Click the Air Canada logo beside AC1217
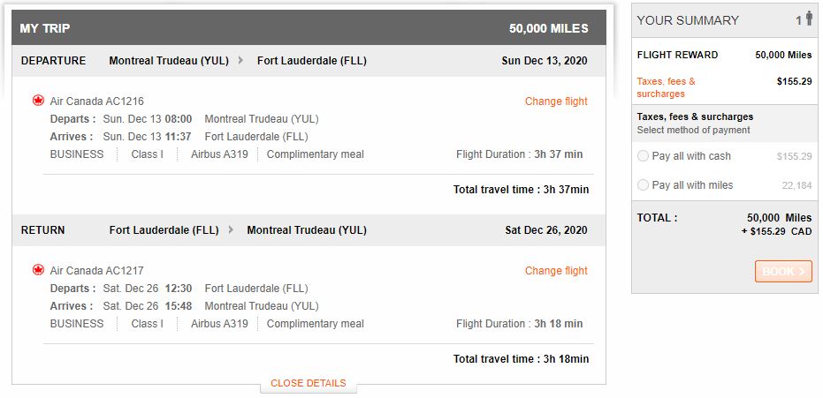 pos(38,270)
